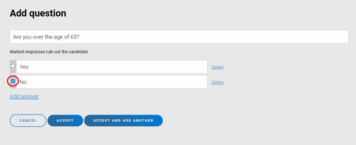Click the Add question heading

coord(38,13)
